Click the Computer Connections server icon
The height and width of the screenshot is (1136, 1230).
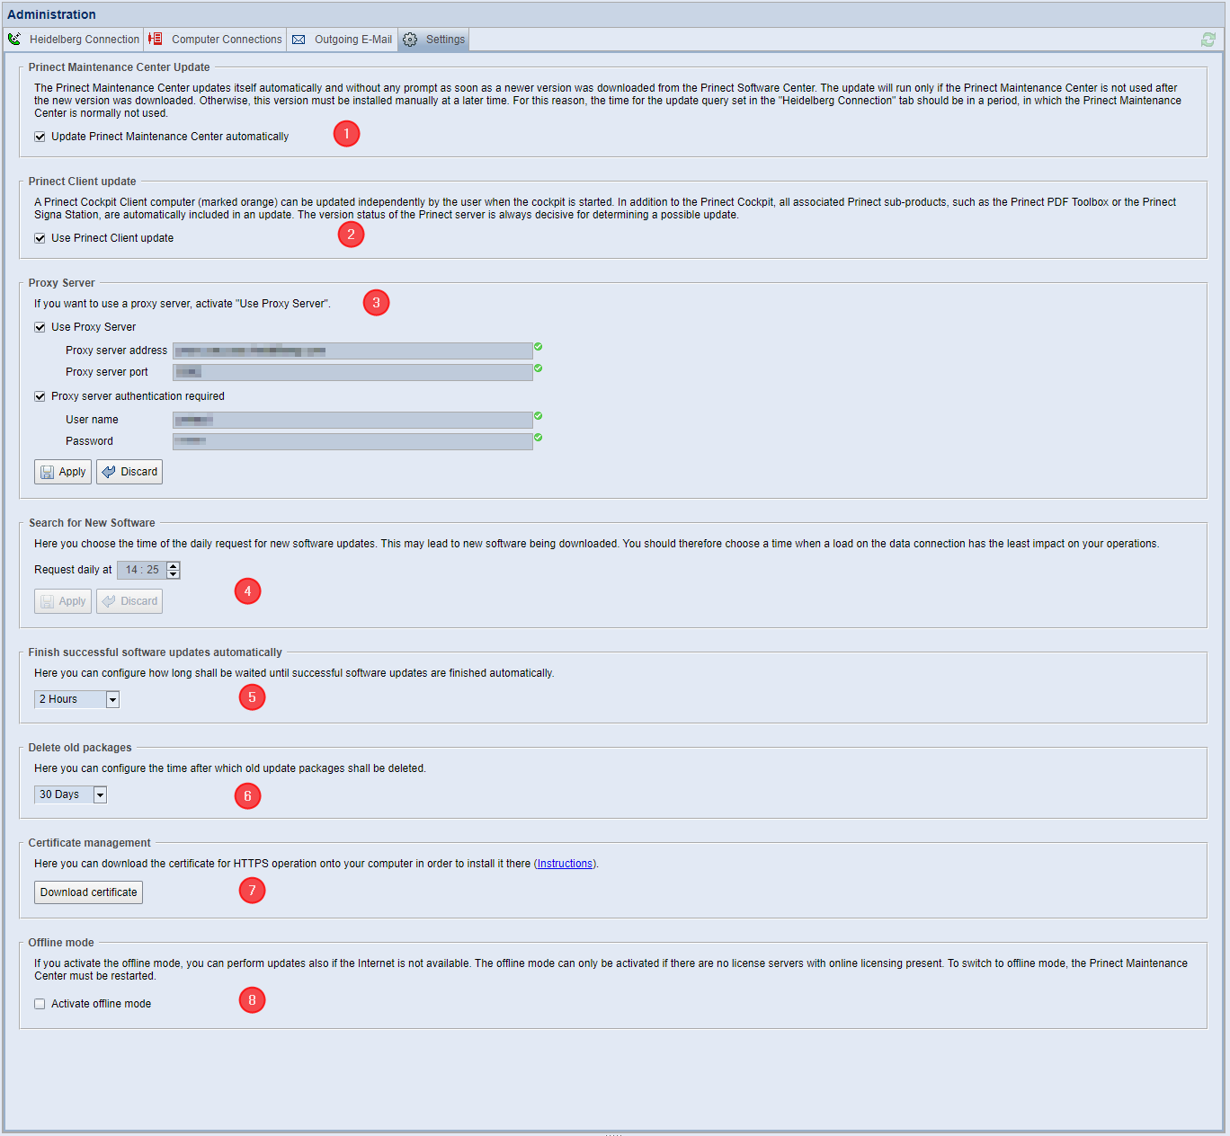tap(156, 40)
